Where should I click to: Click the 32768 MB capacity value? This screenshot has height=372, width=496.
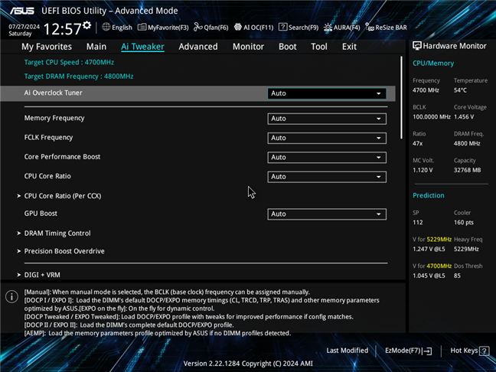(x=467, y=170)
